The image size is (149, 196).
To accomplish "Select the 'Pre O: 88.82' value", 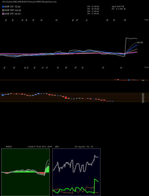I will point(93,6).
